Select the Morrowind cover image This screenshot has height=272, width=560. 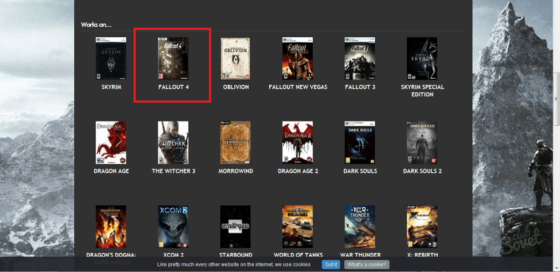coord(235,143)
